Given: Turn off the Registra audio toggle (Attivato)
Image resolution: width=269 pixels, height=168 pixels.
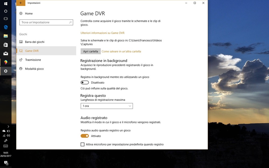Looking at the screenshot, I should tap(85, 136).
